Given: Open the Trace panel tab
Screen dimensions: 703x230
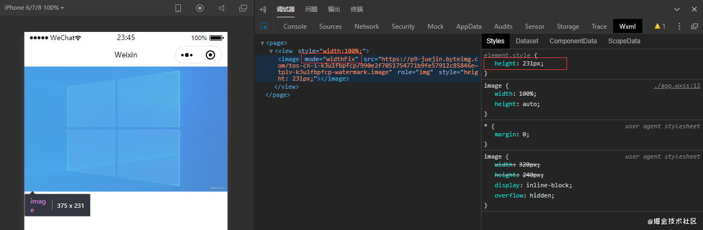Looking at the screenshot, I should [x=599, y=27].
